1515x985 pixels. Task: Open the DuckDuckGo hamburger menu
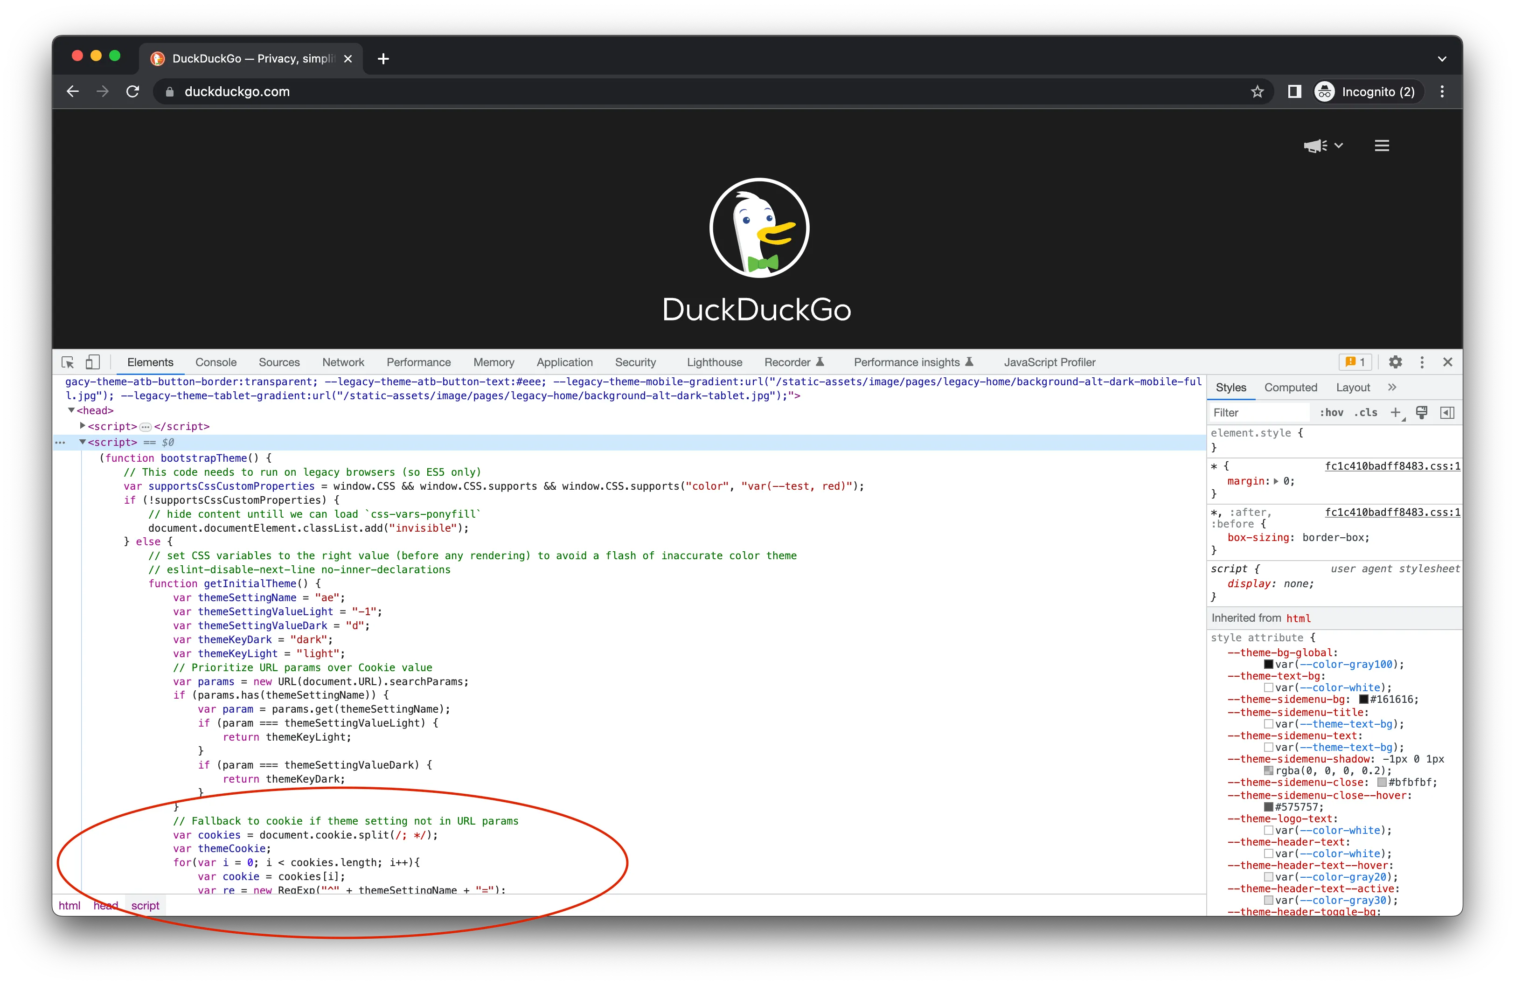coord(1381,145)
